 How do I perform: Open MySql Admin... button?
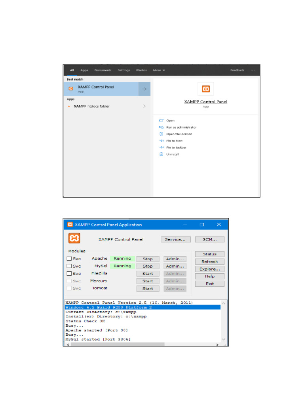175,266
